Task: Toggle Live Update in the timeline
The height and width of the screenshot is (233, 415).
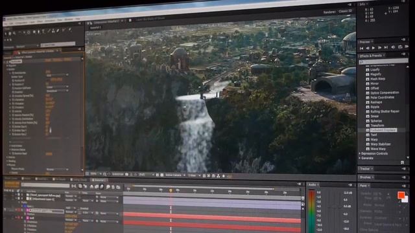Action: (80, 186)
